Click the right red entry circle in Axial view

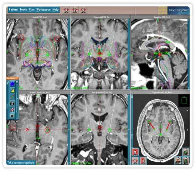(x=57, y=38)
